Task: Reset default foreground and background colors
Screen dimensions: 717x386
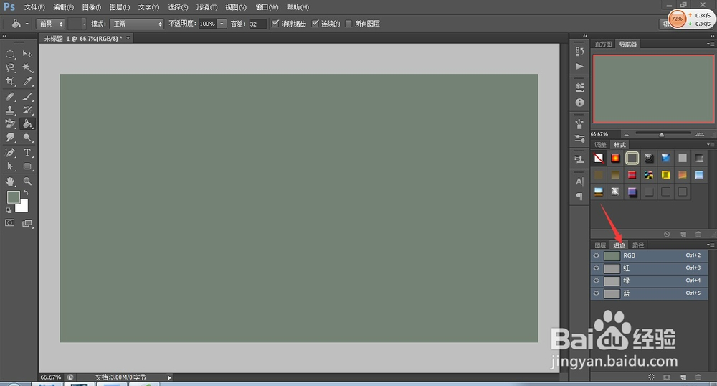Action: pyautogui.click(x=9, y=210)
